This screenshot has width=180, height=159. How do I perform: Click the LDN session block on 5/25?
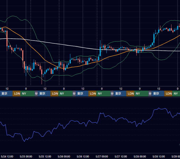click(55, 94)
